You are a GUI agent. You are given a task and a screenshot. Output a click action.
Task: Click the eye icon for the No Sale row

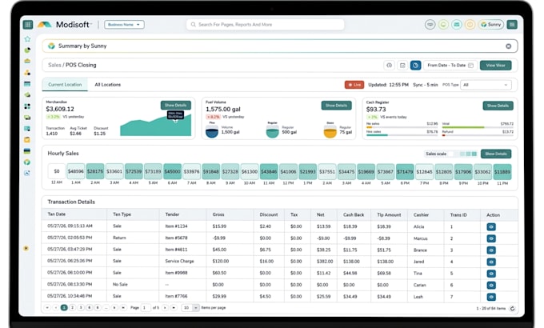pyautogui.click(x=491, y=285)
